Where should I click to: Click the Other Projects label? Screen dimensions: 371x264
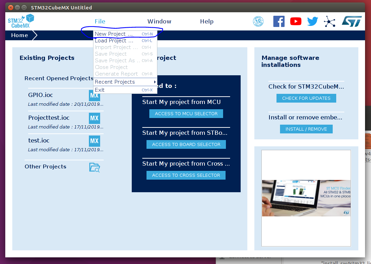[45, 167]
